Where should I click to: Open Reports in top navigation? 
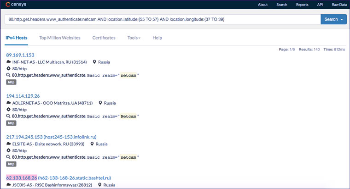(x=302, y=5)
